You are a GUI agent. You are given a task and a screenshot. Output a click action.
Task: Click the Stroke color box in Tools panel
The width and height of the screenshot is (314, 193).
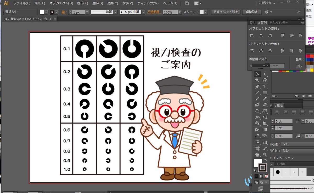(262, 168)
